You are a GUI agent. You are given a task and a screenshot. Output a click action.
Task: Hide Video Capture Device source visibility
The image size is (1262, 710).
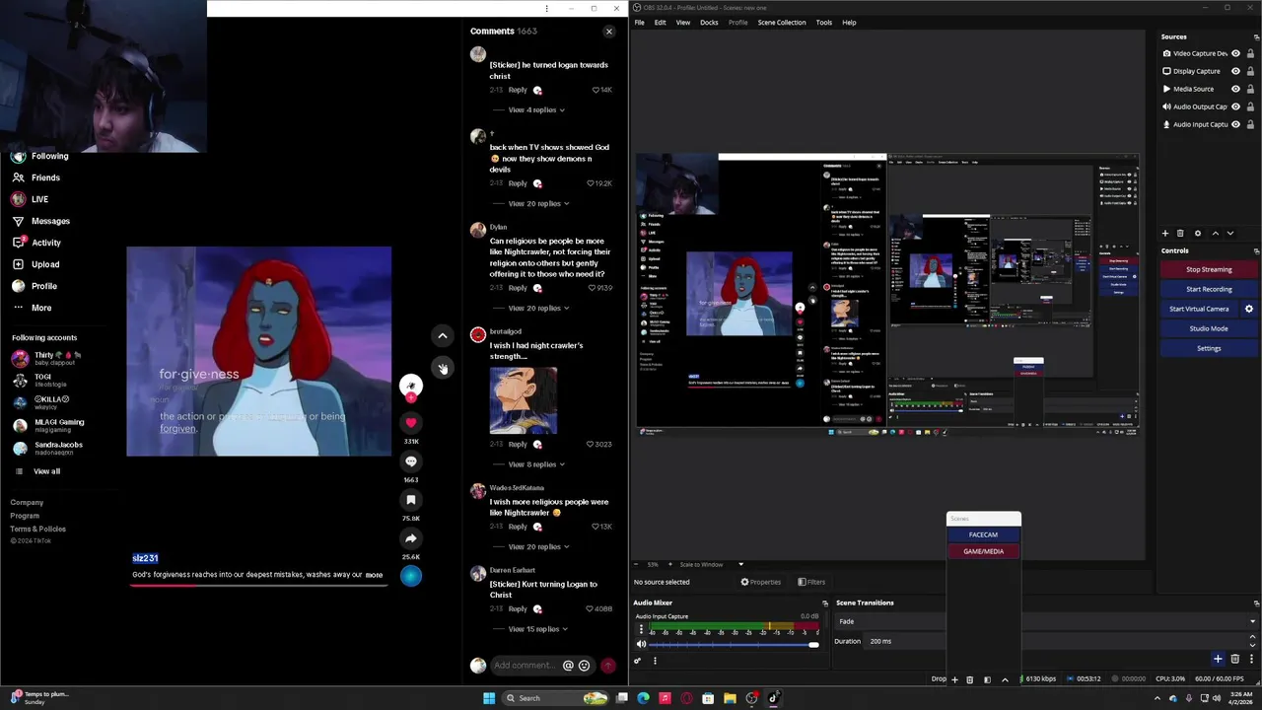[1235, 53]
